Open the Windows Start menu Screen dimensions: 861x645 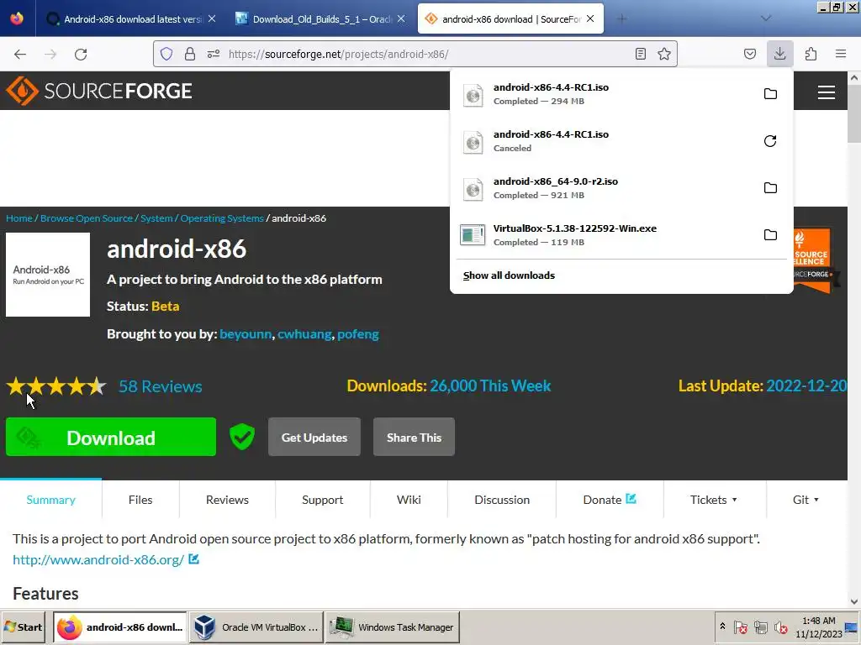click(24, 627)
